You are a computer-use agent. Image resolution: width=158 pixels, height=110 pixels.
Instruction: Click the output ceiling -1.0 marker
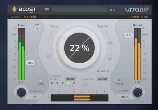129,35
